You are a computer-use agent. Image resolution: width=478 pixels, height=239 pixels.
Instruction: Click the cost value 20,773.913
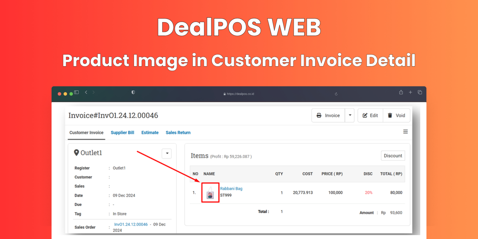coord(303,193)
